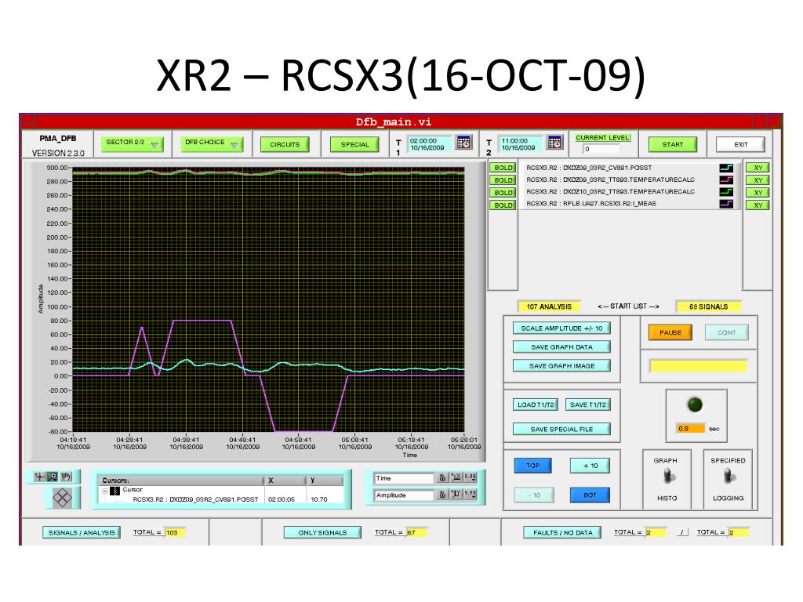Image resolution: width=803 pixels, height=602 pixels.
Task: Click SAVE GRAPH IMAGE
Action: pos(561,366)
